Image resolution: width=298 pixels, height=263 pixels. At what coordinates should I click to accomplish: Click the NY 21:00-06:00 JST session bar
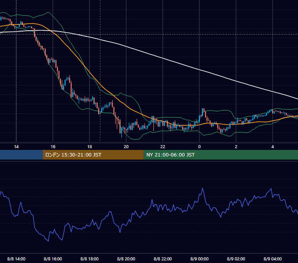[220, 155]
